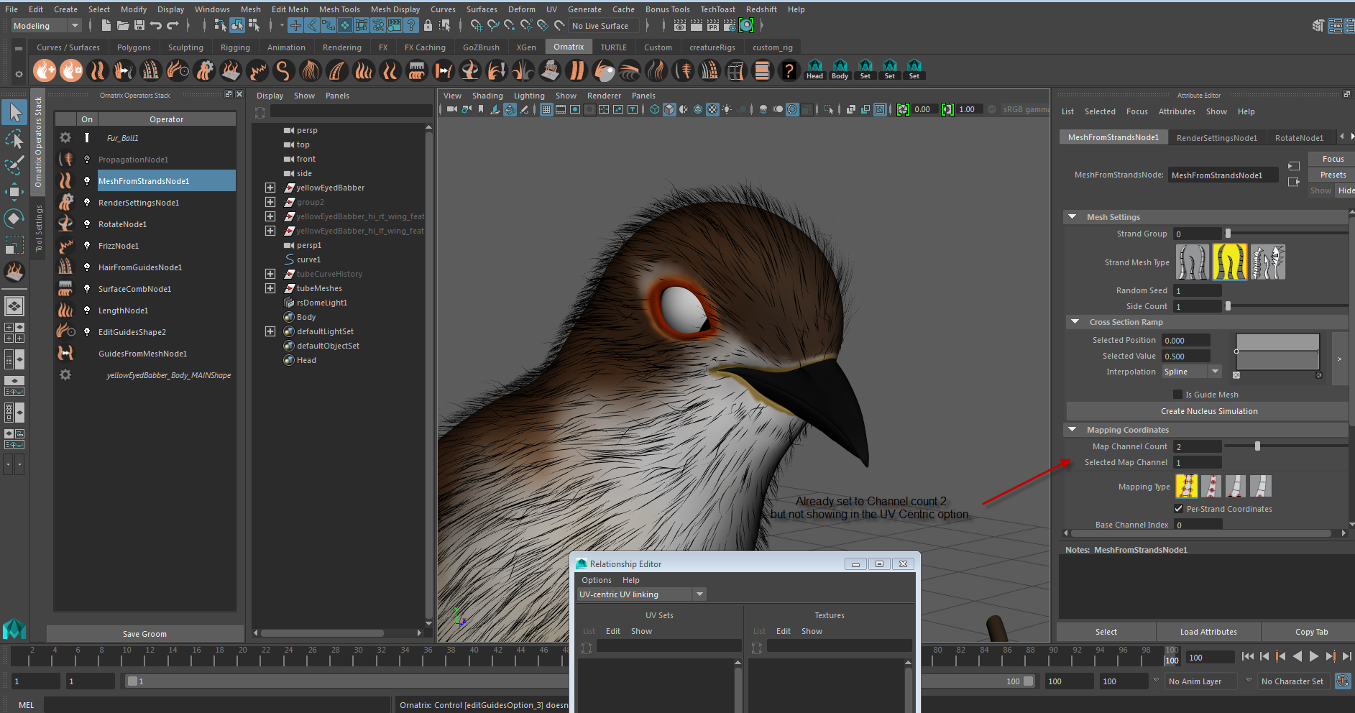Open the Modeling workspace dropdown

[47, 26]
